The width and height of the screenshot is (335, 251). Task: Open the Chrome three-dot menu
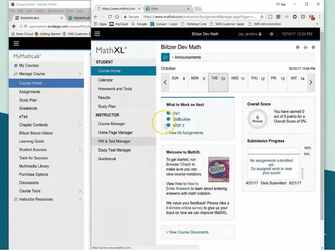click(320, 17)
